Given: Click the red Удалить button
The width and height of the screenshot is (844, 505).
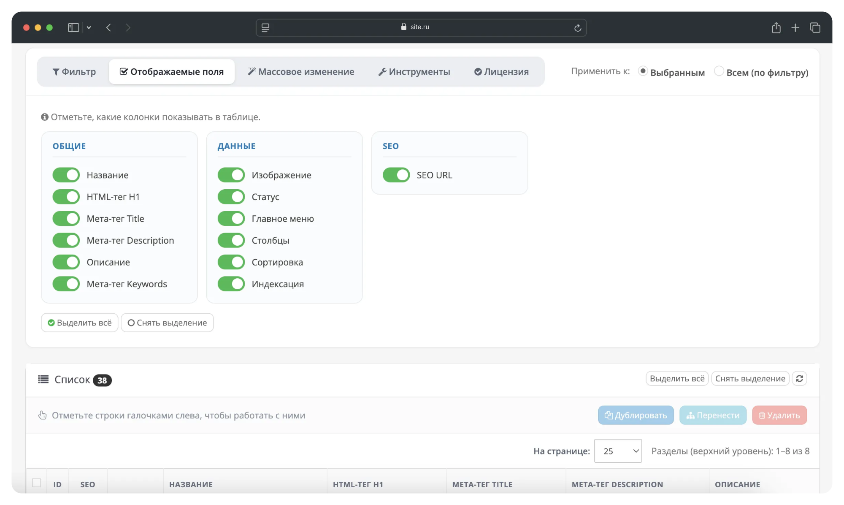Looking at the screenshot, I should click(x=779, y=415).
